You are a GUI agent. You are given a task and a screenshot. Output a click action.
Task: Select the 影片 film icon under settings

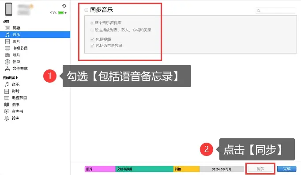click(x=8, y=42)
